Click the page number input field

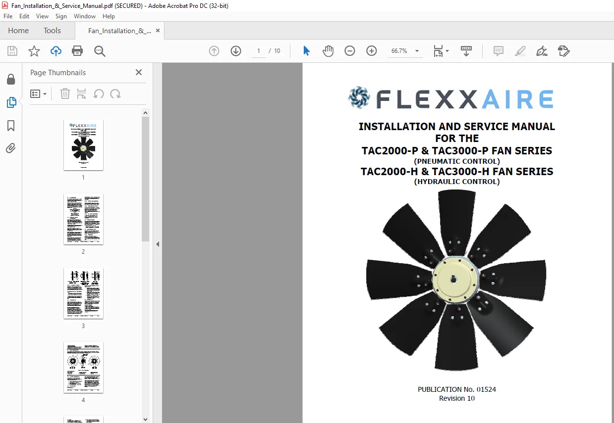point(259,51)
